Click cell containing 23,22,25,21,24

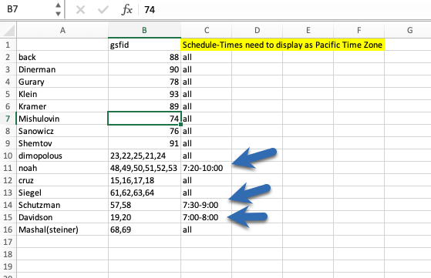(145, 156)
